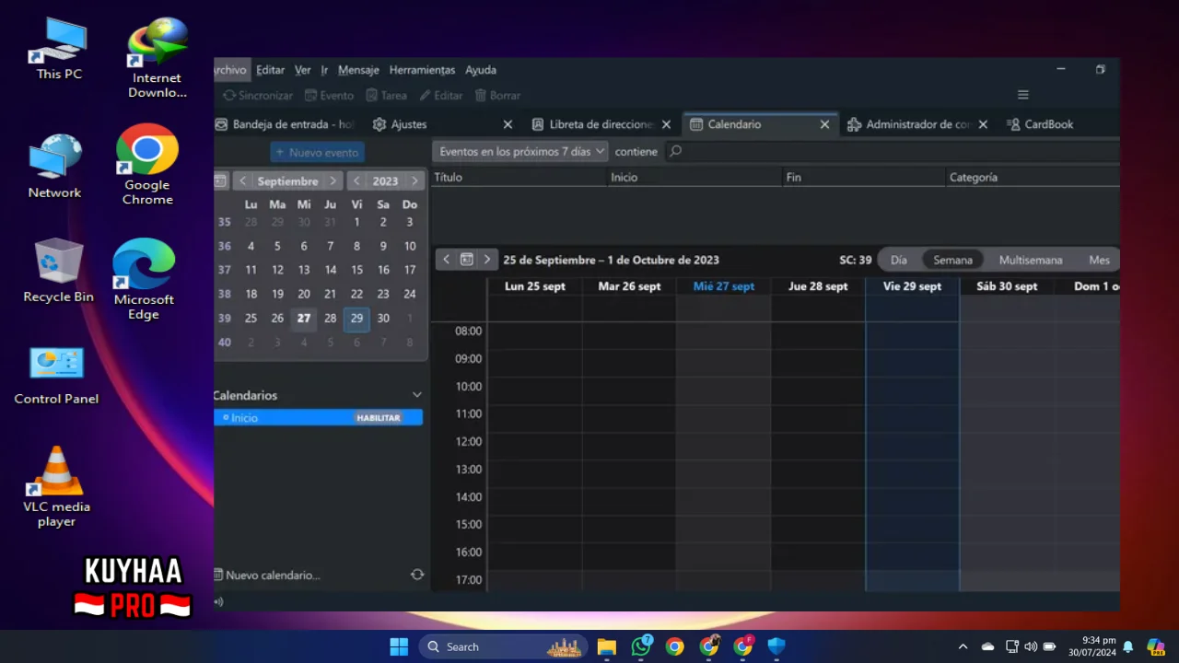Open the Septiembre month selector

click(287, 181)
